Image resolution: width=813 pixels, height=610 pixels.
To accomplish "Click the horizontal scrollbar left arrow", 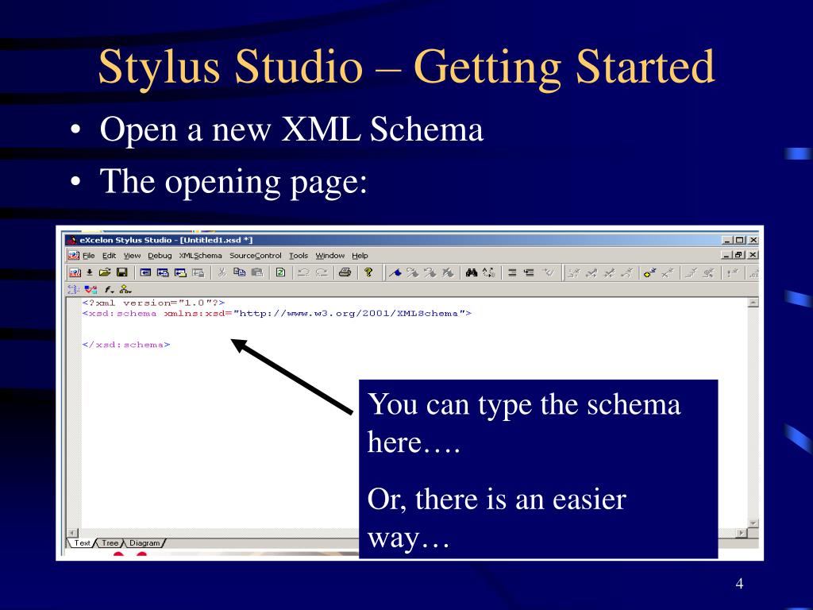I will [x=72, y=533].
